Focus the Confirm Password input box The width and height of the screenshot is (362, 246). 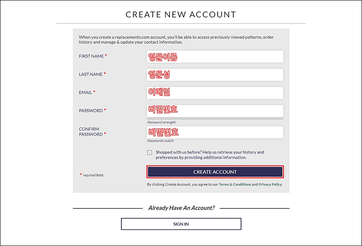pyautogui.click(x=215, y=132)
